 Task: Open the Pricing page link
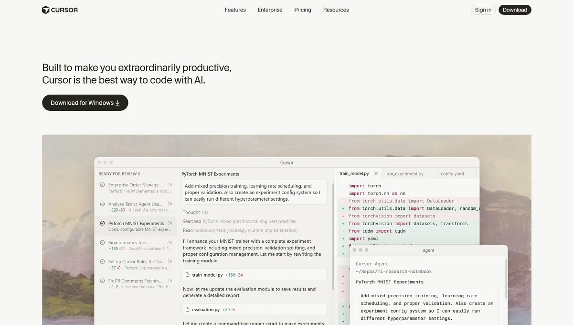click(302, 10)
